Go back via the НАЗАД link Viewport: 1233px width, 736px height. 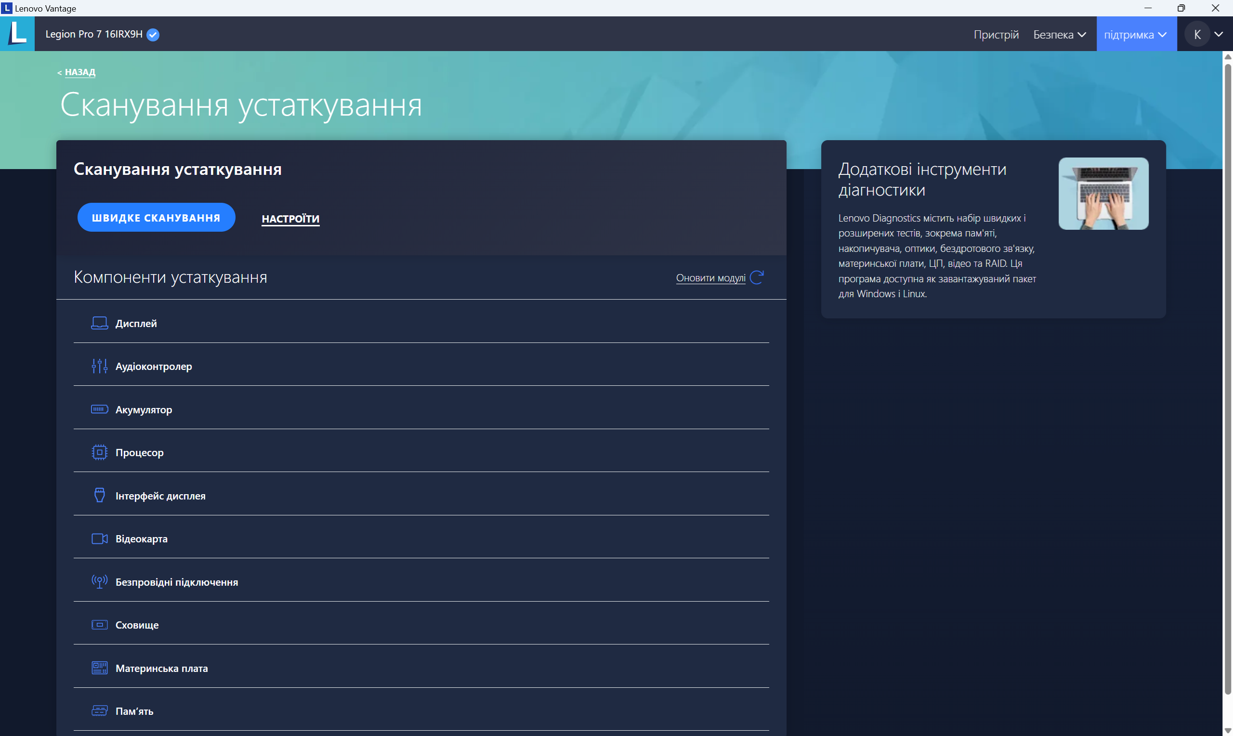[x=80, y=72]
